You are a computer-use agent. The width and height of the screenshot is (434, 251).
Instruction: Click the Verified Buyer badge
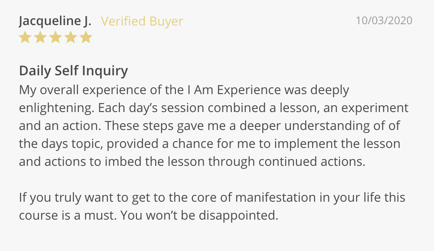tap(142, 21)
